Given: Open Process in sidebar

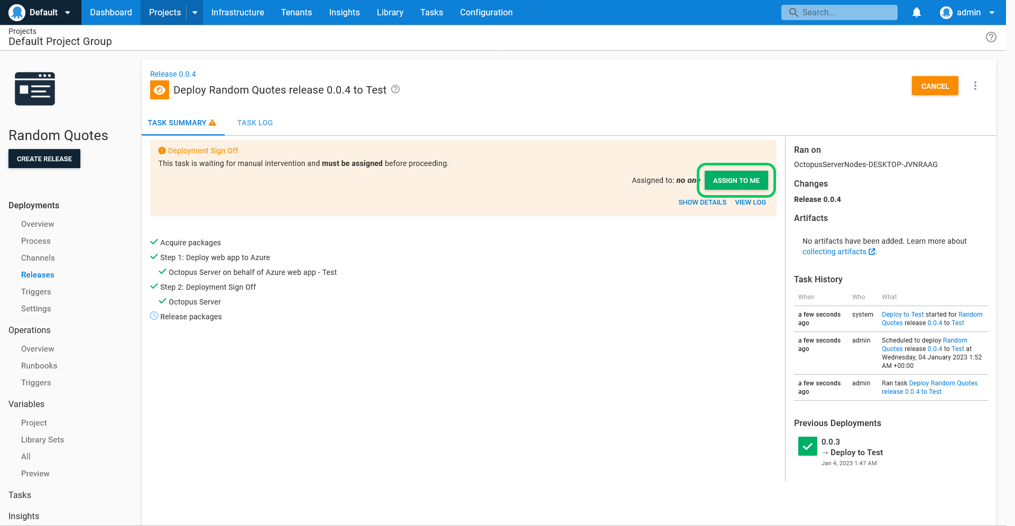Looking at the screenshot, I should click(x=36, y=241).
